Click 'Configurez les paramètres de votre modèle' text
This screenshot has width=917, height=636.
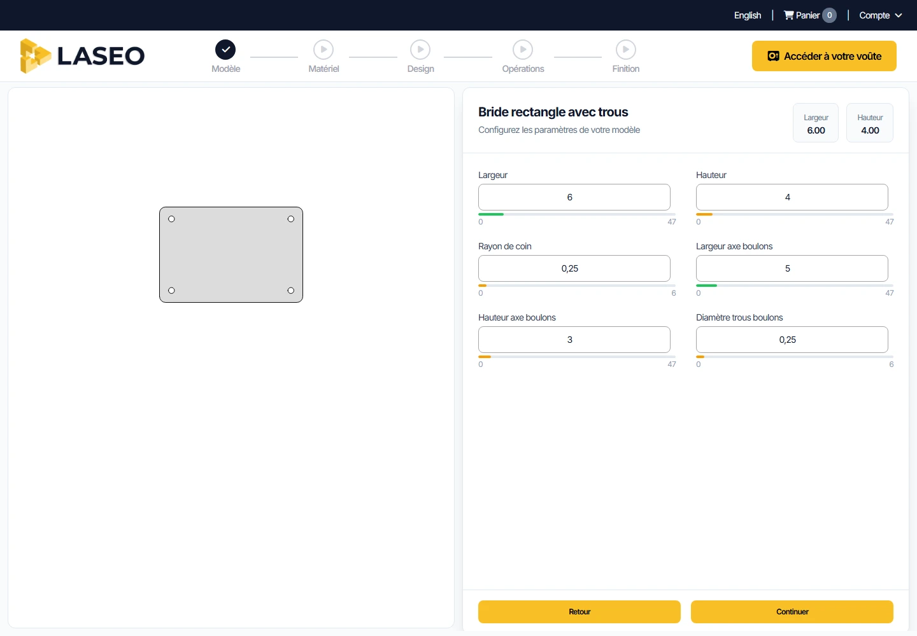point(559,130)
